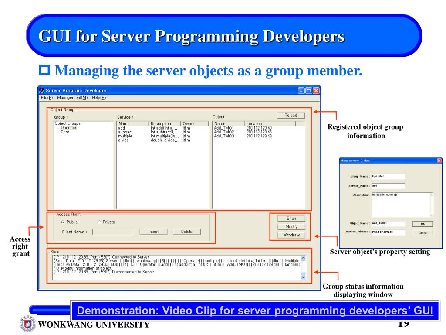The height and width of the screenshot is (335, 446).
Task: Click Service_Name field in Management Dialog
Action: [388, 186]
